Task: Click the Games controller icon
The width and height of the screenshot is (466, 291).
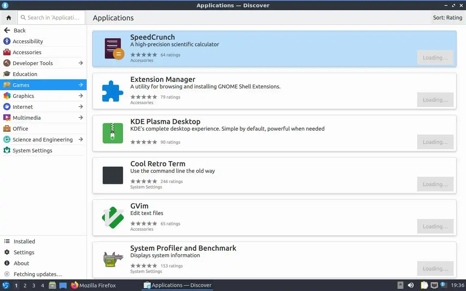Action: tap(7, 85)
